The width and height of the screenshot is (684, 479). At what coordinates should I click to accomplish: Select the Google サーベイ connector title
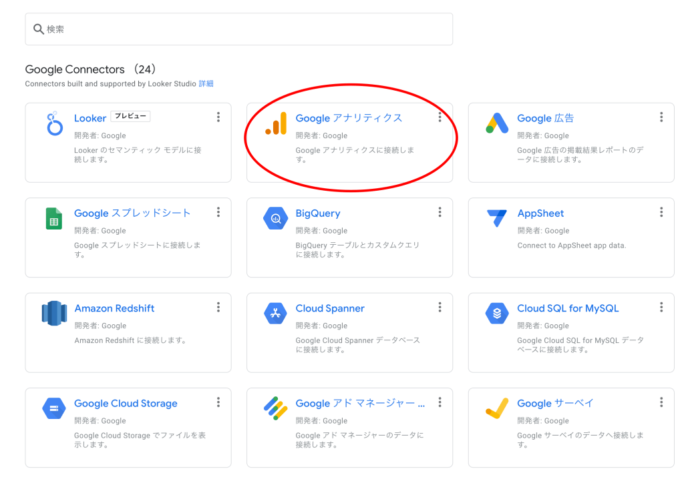click(555, 403)
